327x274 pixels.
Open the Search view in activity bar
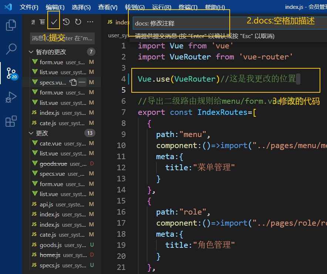coord(11,49)
